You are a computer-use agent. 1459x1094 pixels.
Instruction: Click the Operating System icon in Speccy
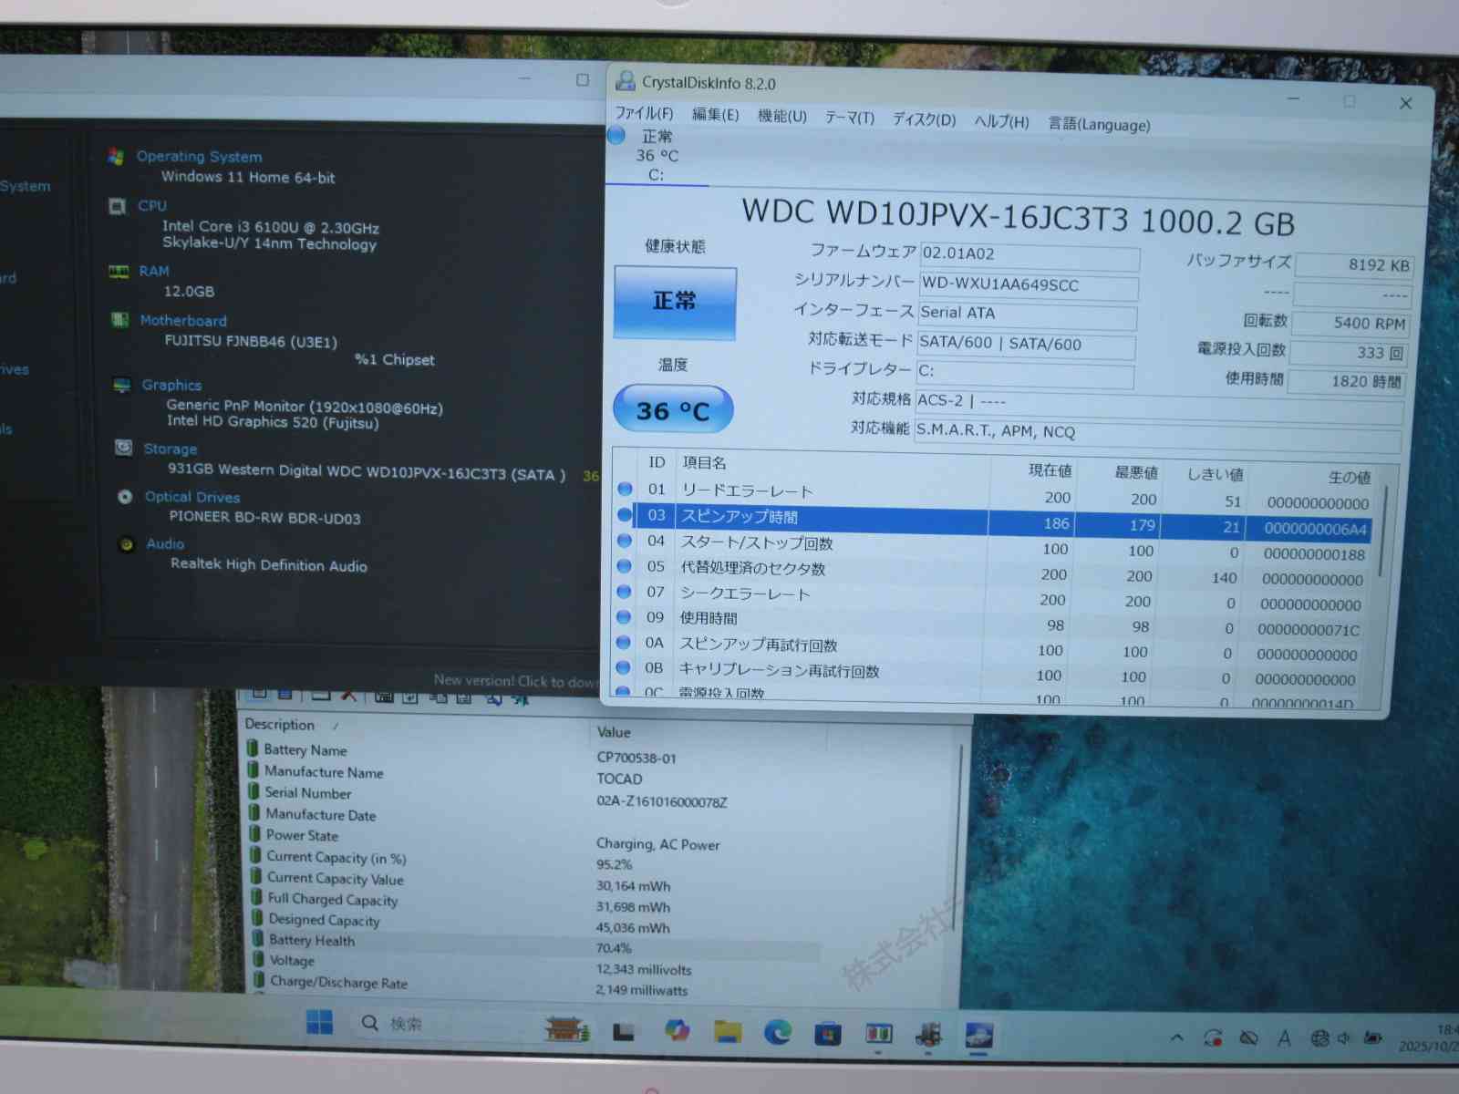116,156
